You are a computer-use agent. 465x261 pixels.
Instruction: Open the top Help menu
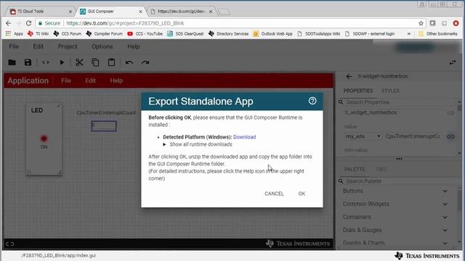[134, 46]
